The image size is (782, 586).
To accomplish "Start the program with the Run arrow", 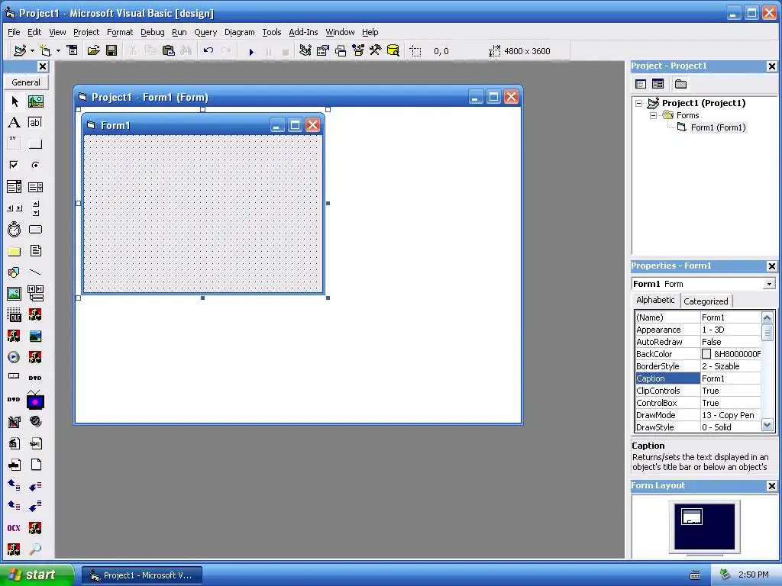I will 251,51.
